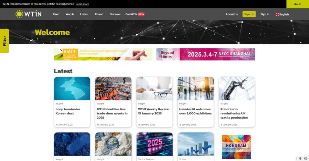Open the Listen menu
309x161 pixels.
pos(84,14)
